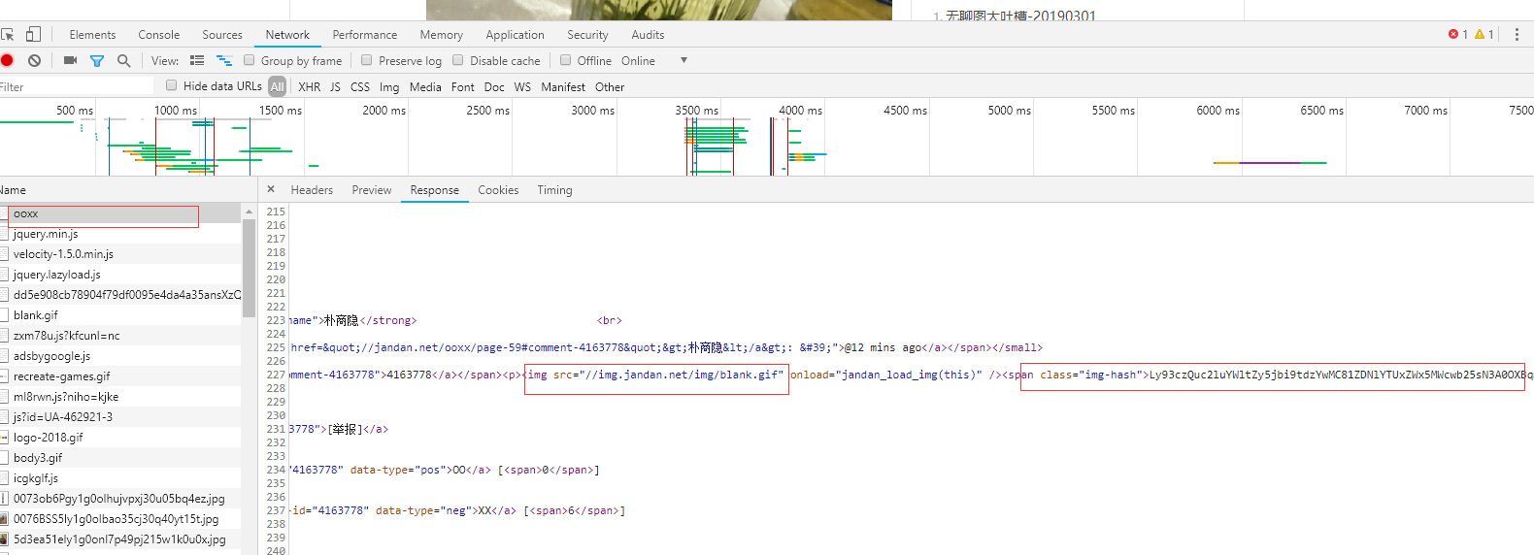Select adsbygoogle.js request
The width and height of the screenshot is (1534, 555).
(x=120, y=356)
